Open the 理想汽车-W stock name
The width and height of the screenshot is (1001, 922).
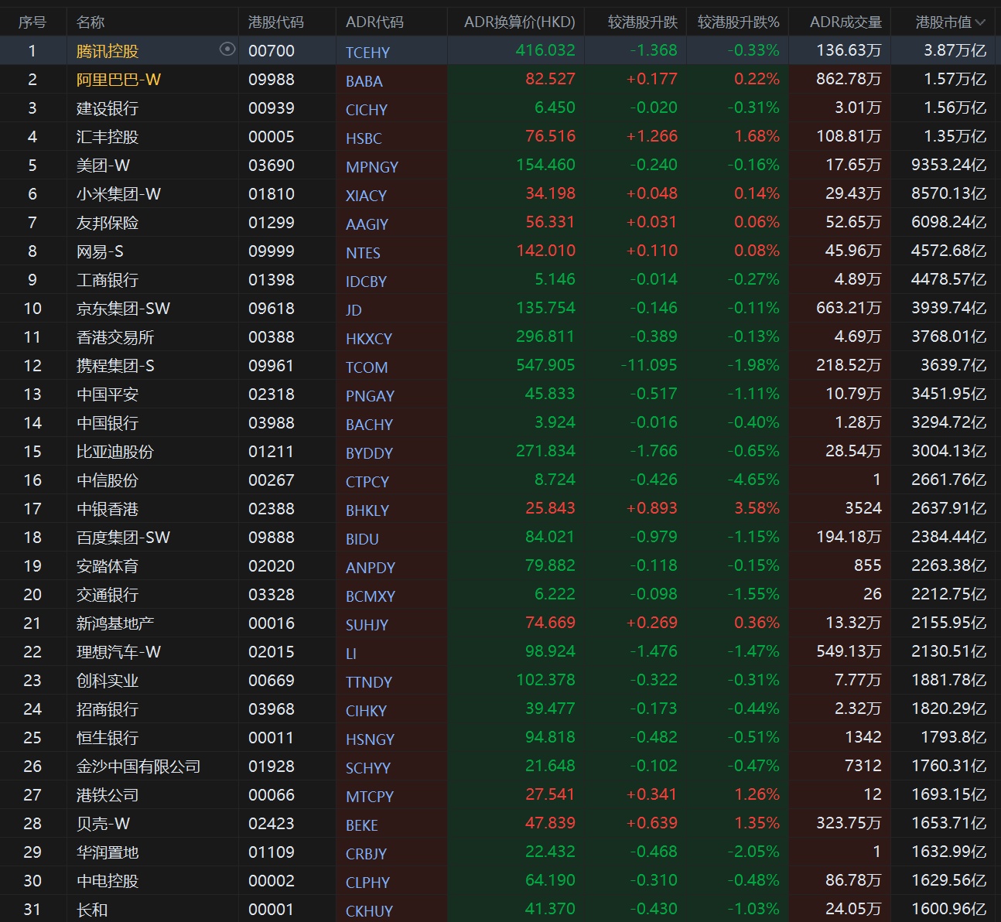pyautogui.click(x=118, y=652)
